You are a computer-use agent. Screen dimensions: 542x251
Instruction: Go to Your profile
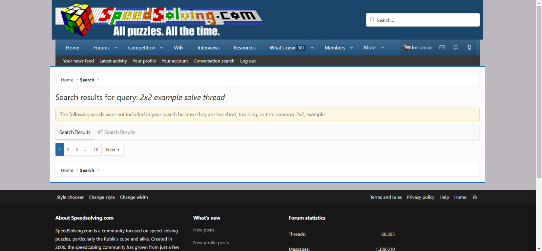[x=144, y=61]
